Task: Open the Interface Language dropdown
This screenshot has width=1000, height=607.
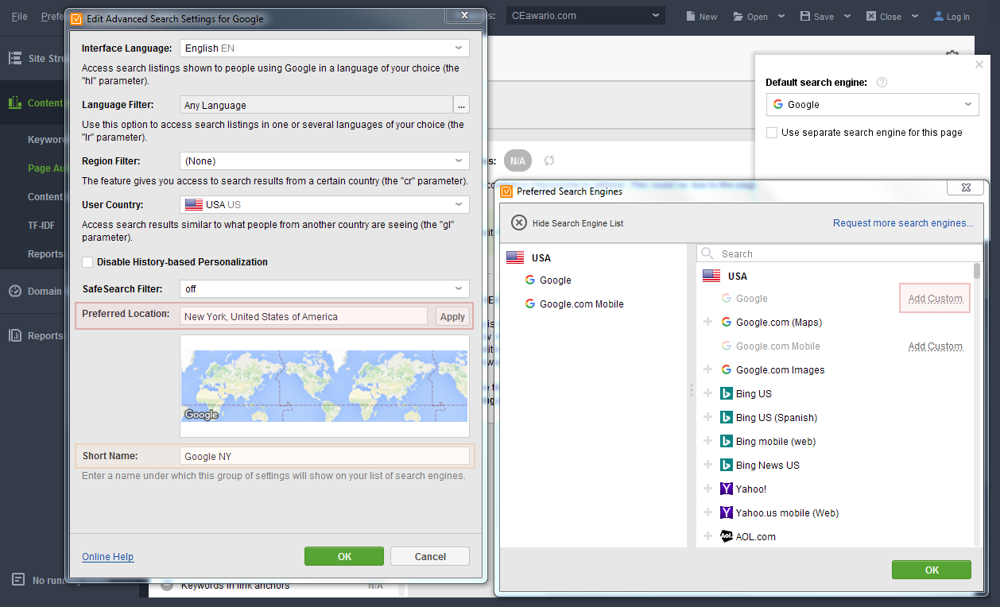Action: click(x=324, y=48)
